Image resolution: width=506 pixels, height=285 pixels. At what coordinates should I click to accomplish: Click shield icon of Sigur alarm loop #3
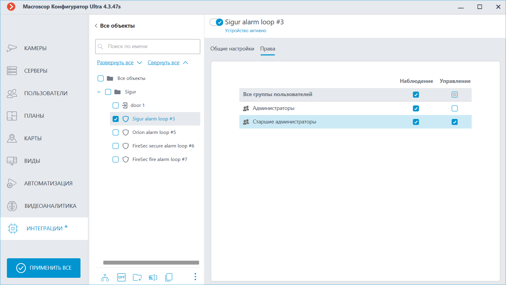pyautogui.click(x=126, y=119)
